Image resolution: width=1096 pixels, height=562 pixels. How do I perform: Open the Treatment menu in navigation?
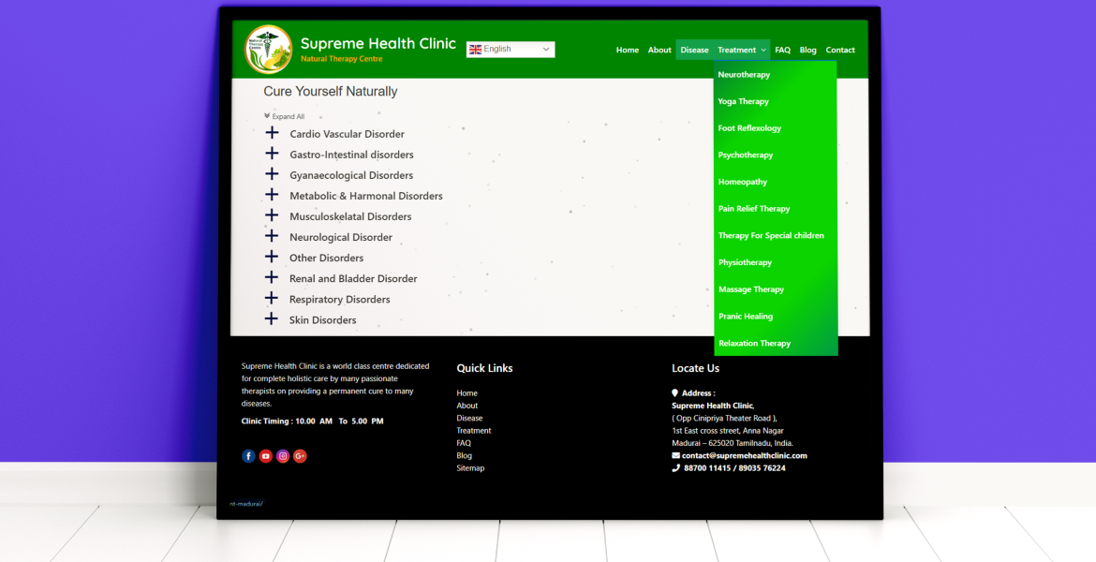(741, 51)
